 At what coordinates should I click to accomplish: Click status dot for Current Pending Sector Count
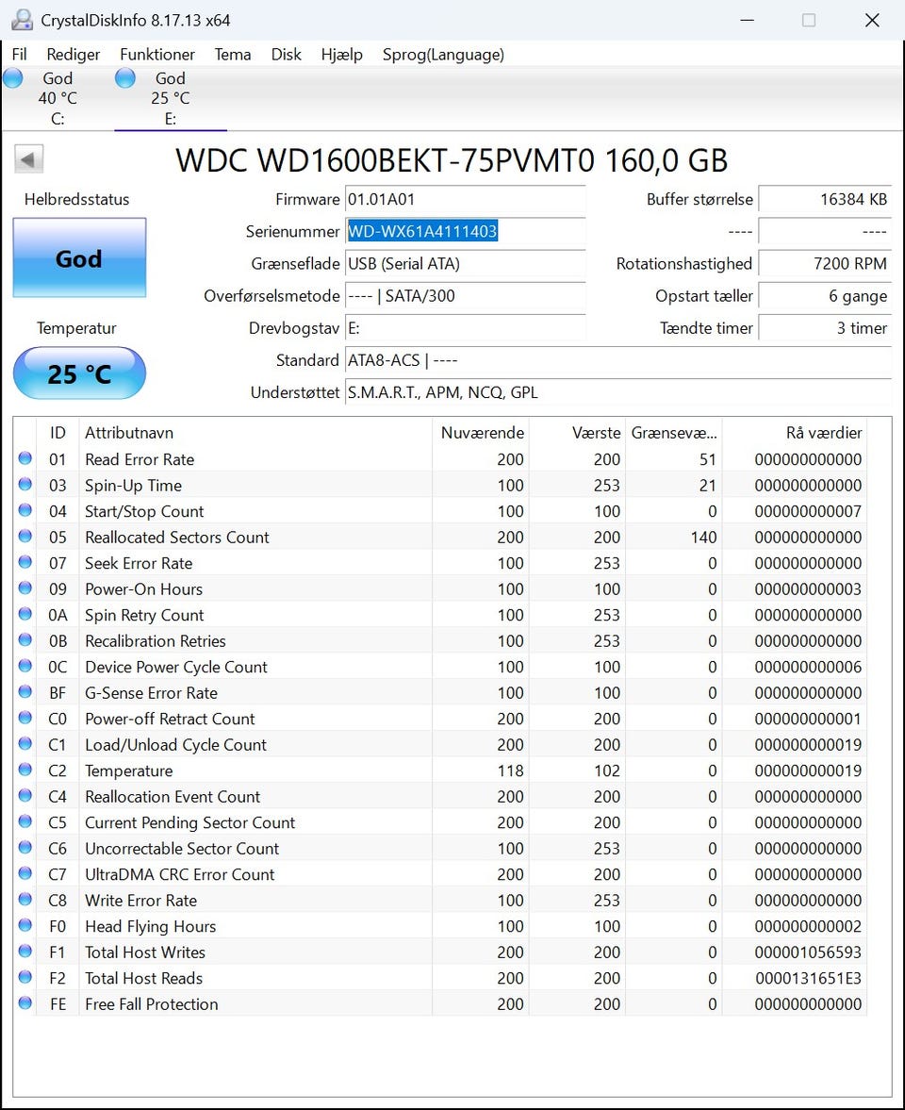(25, 821)
